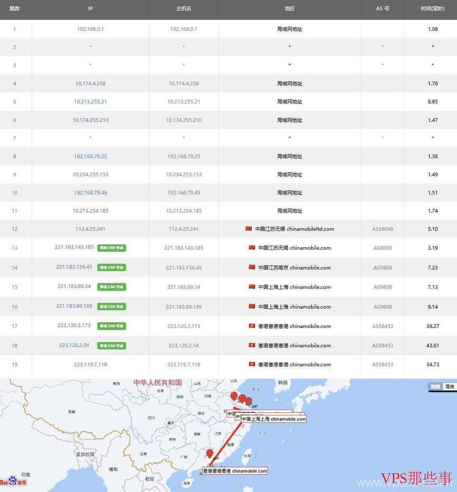Click the green CMI node badge next to 221.183.136.45

(111, 267)
